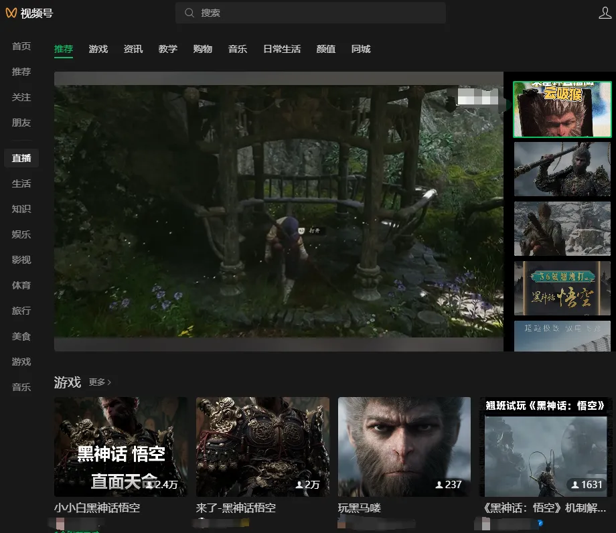Viewport: 616px width, 533px height.
Task: Go to 首页 in the sidebar
Action: (x=21, y=46)
